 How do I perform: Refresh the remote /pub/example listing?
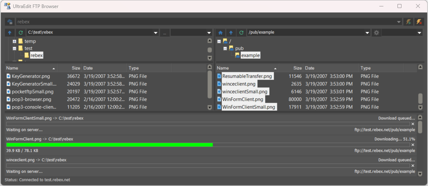coord(241,32)
